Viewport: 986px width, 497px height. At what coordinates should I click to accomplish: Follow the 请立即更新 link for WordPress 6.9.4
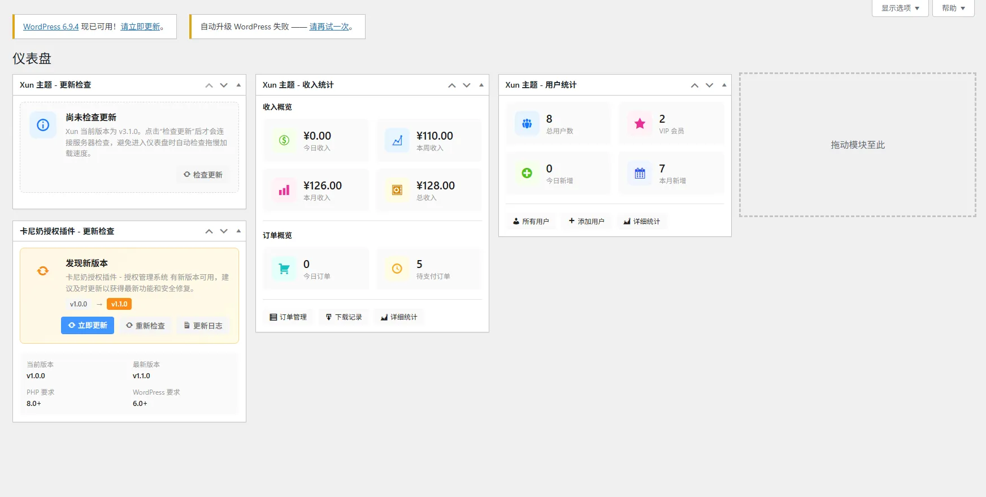coord(140,27)
